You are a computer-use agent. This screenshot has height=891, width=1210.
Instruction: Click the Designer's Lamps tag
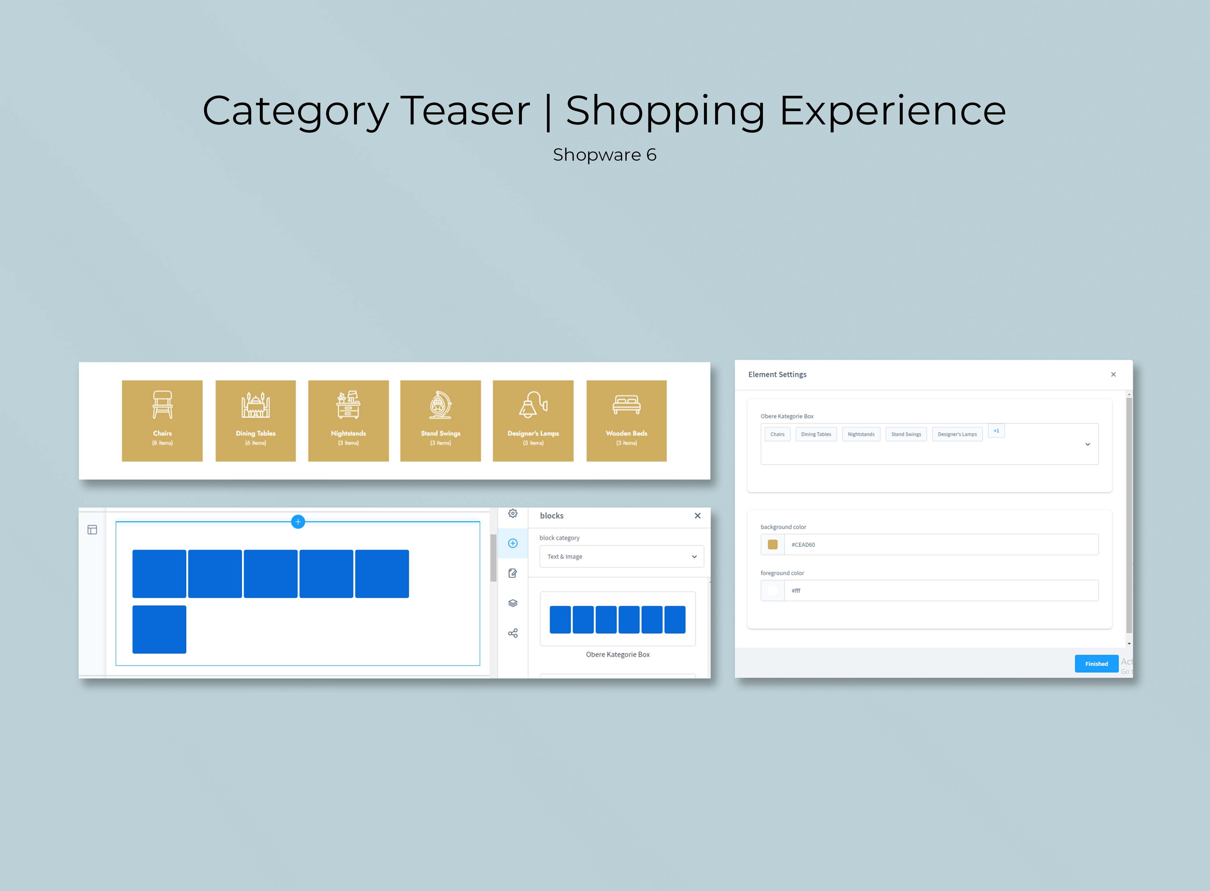click(x=957, y=434)
